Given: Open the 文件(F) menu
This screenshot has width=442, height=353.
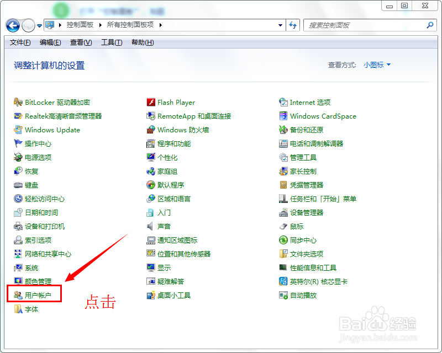Looking at the screenshot, I should coord(20,42).
